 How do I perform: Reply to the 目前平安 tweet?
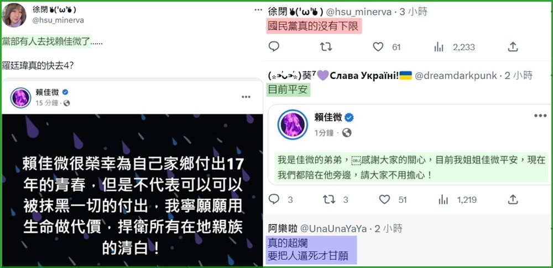coord(274,200)
